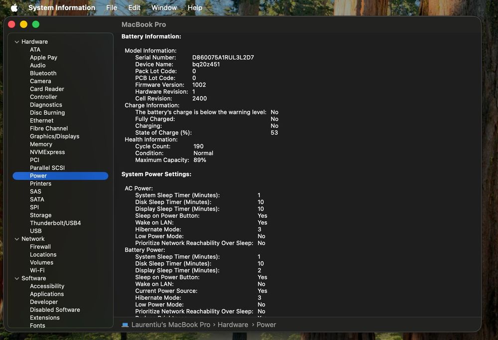Select ATA in the sidebar
The height and width of the screenshot is (340, 498).
pos(35,49)
